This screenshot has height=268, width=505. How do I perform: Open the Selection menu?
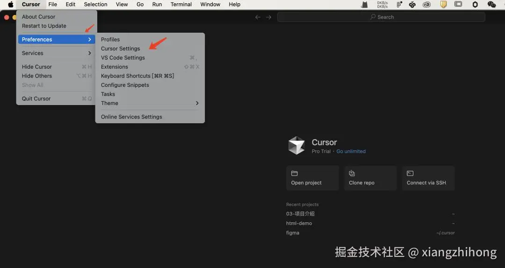click(x=96, y=4)
